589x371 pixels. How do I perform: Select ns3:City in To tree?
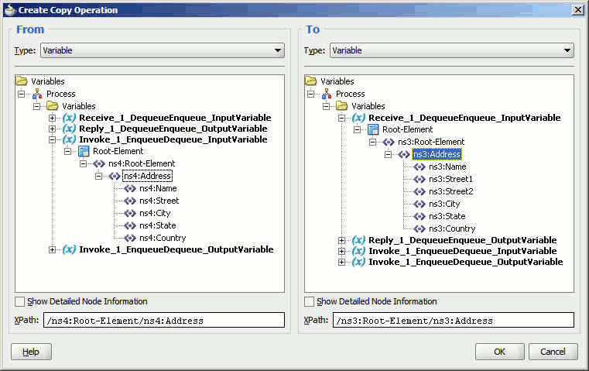click(x=444, y=204)
